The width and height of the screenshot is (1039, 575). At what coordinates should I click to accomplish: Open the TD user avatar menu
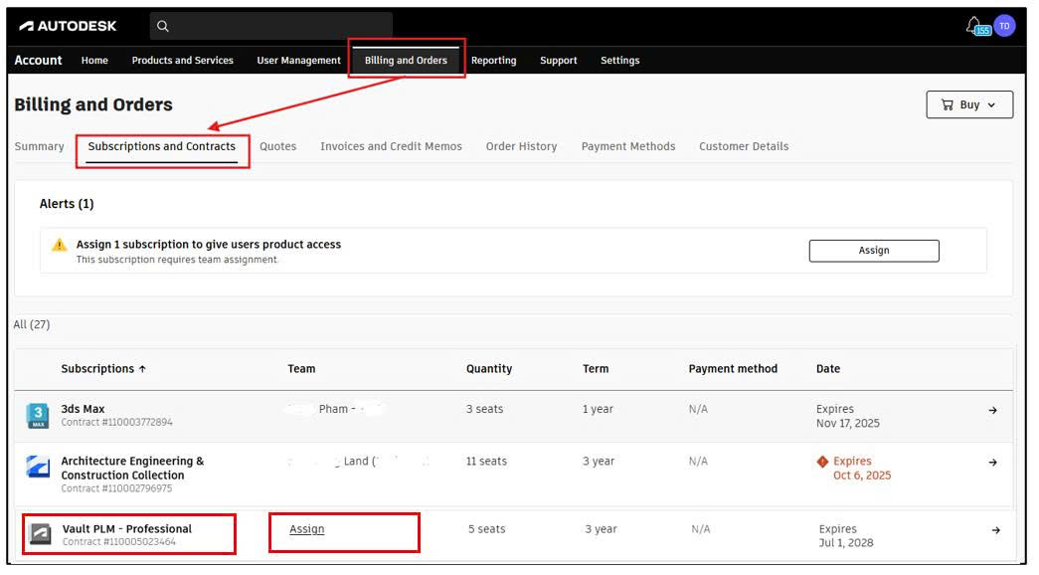1004,26
